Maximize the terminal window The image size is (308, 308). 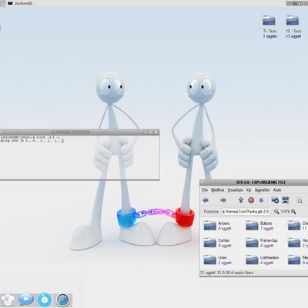(151, 132)
